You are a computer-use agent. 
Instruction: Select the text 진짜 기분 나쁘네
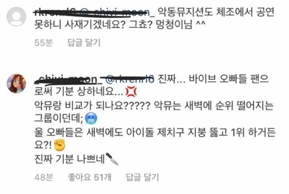point(70,159)
